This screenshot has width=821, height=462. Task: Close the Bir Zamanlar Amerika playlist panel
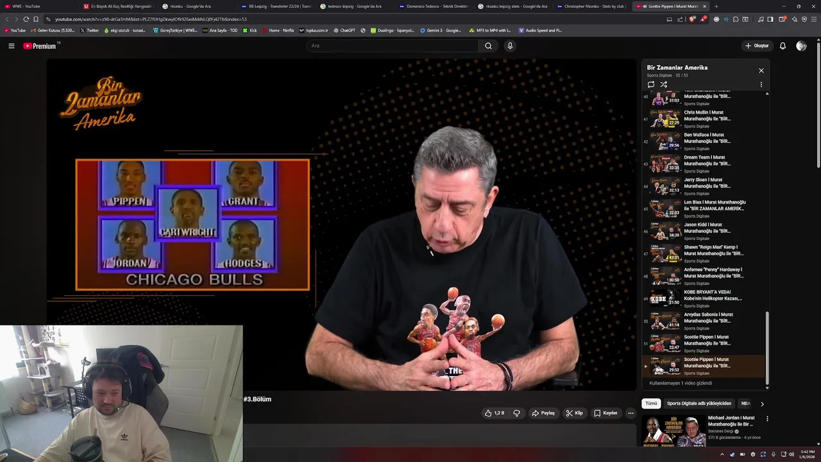tap(761, 71)
